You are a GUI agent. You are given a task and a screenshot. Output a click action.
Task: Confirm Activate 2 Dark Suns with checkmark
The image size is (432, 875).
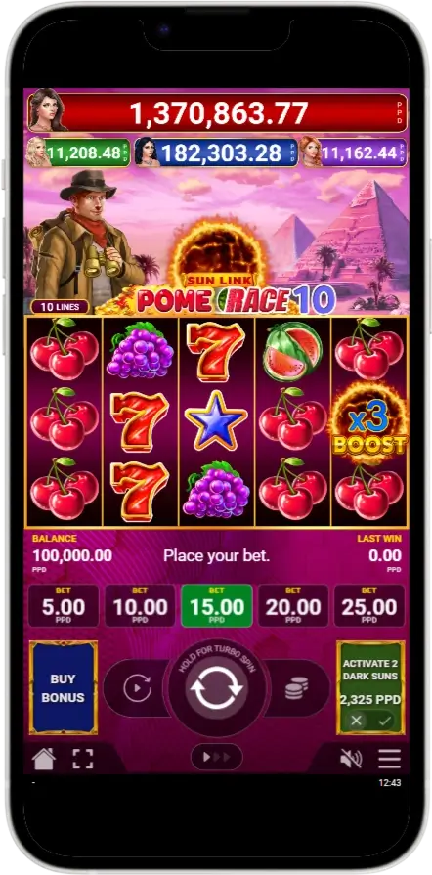point(384,721)
